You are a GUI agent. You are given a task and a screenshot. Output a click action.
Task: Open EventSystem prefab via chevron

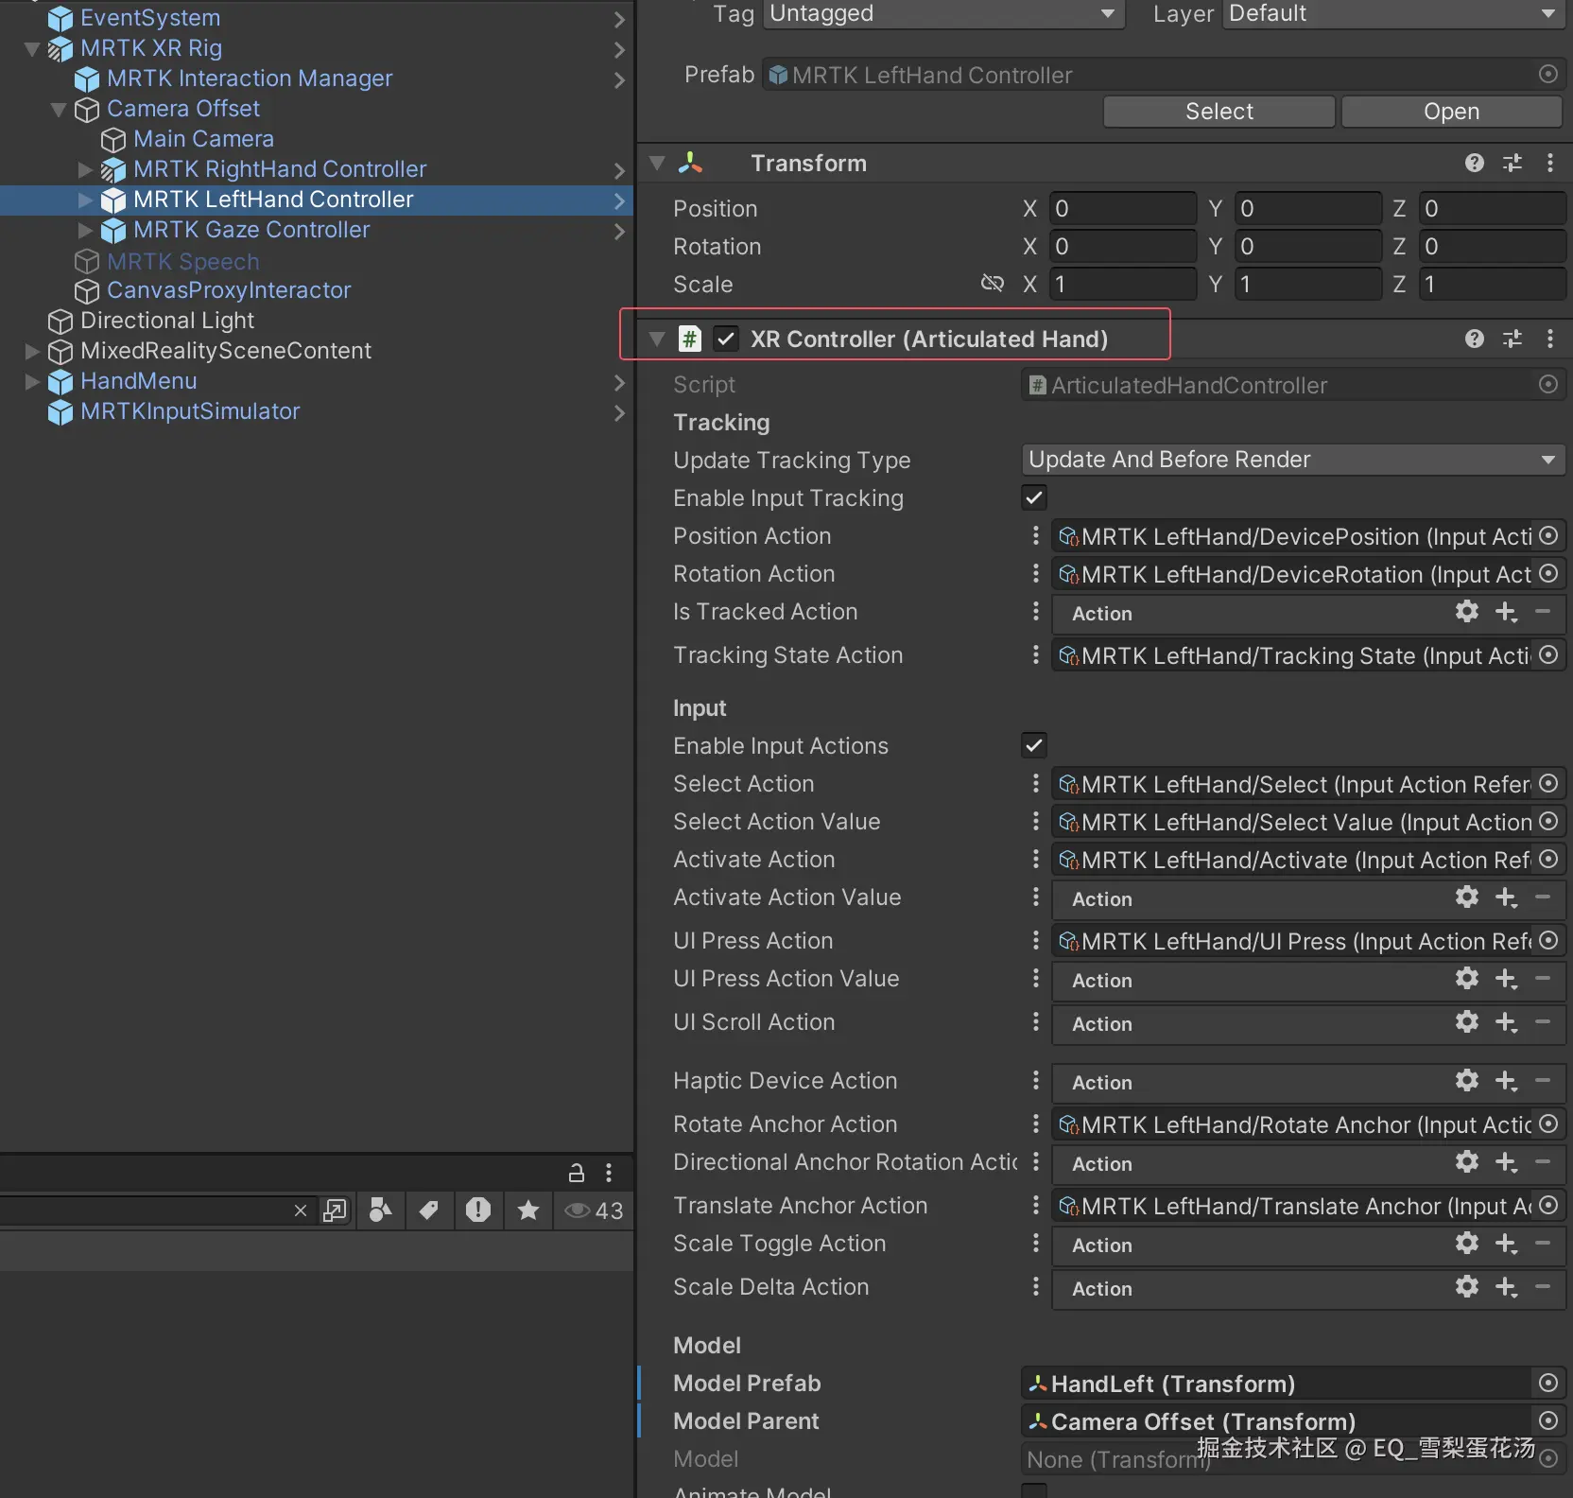tap(619, 18)
